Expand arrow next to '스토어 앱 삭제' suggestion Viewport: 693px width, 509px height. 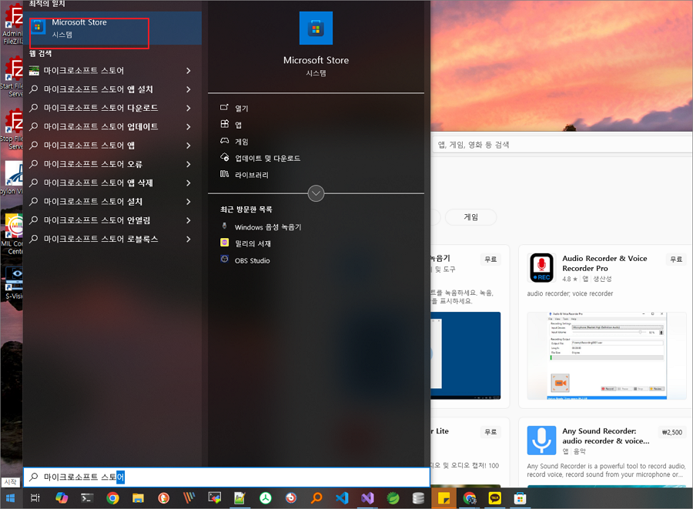189,183
